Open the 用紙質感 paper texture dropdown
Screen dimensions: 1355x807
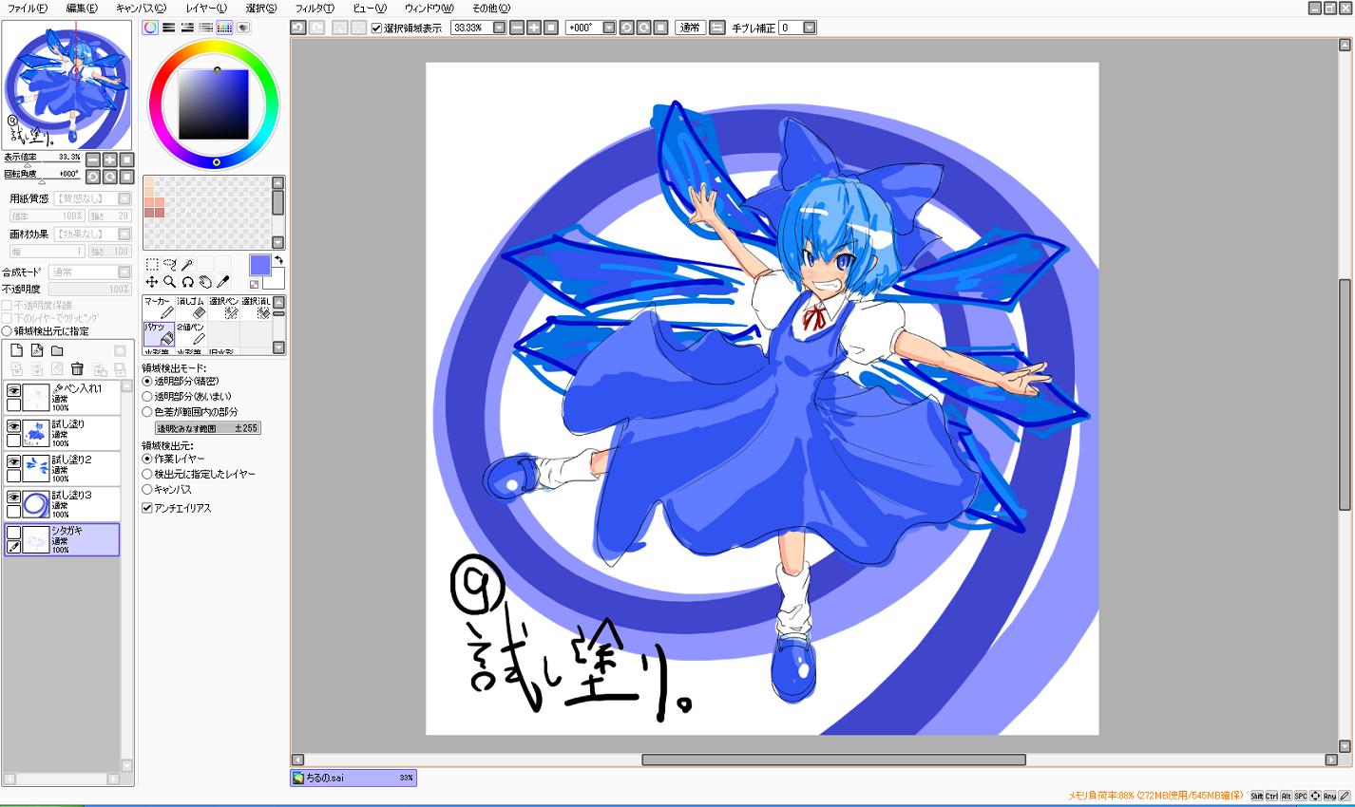click(124, 198)
